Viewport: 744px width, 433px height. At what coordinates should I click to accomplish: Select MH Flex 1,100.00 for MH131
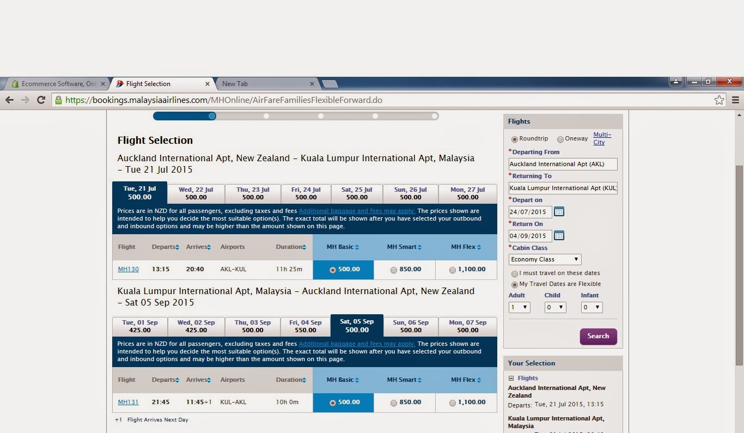click(x=453, y=403)
